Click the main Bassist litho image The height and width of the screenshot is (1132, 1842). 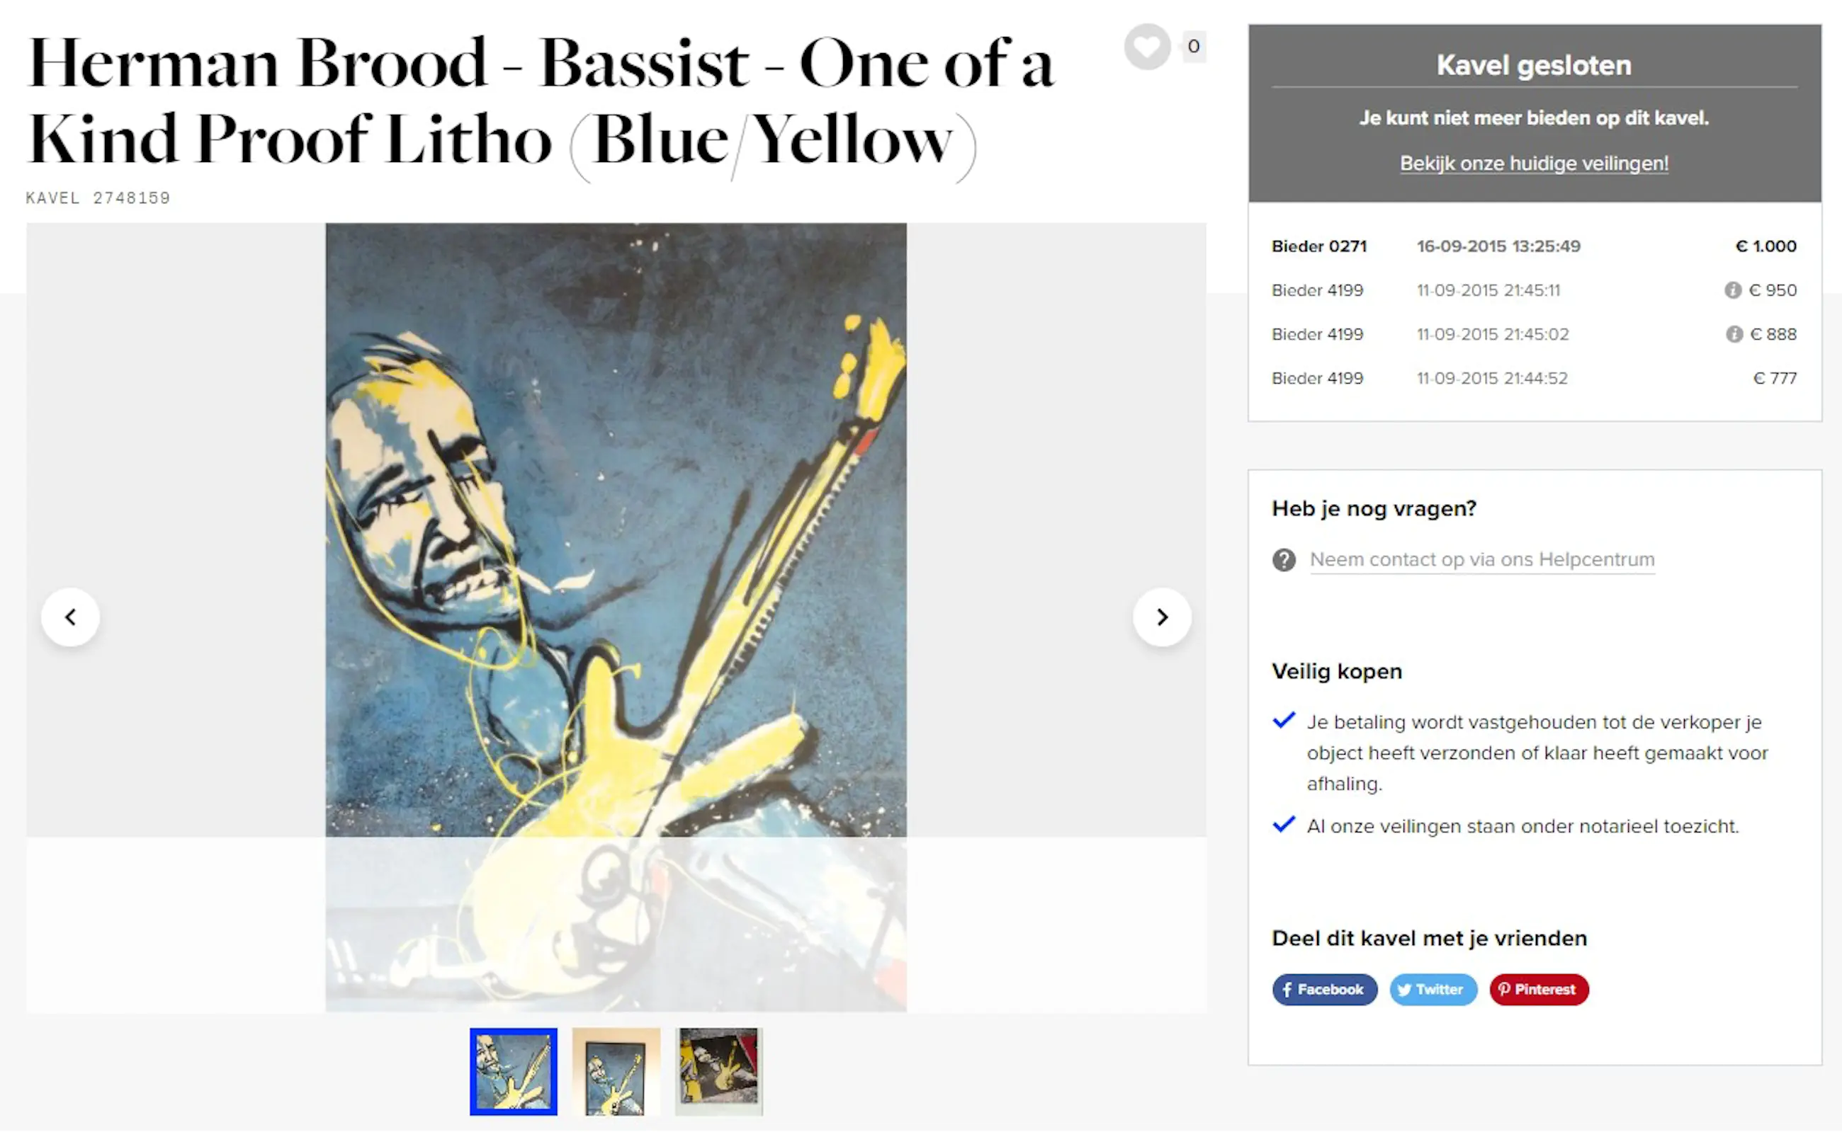pos(616,617)
